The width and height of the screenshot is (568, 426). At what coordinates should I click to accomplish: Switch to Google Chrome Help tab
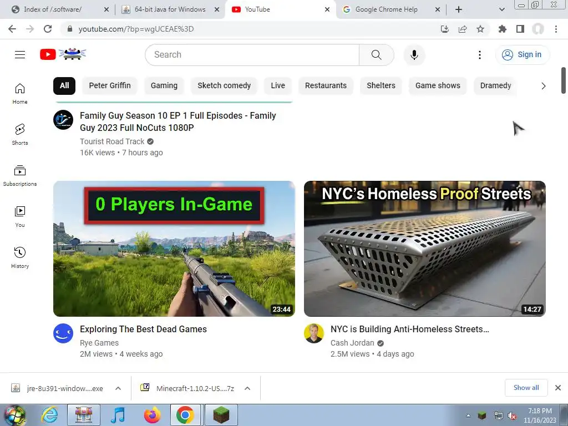coord(386,9)
